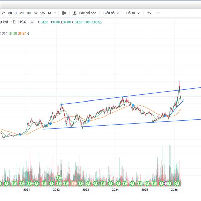201x201 pixels.
Task: Click the green moving average value 34.88
Action: click(13, 33)
